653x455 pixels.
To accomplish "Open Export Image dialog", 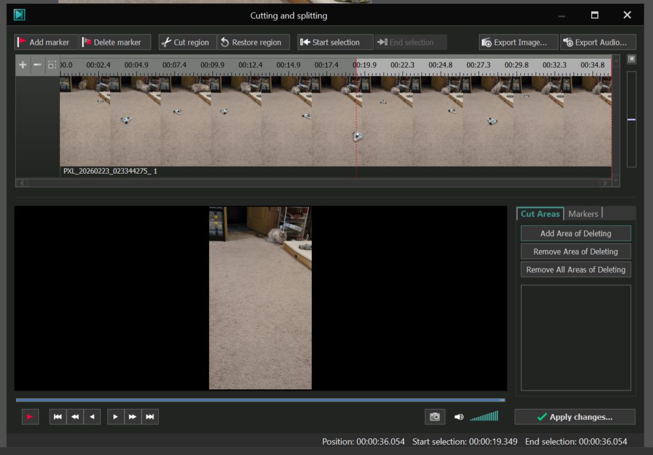I will 518,42.
